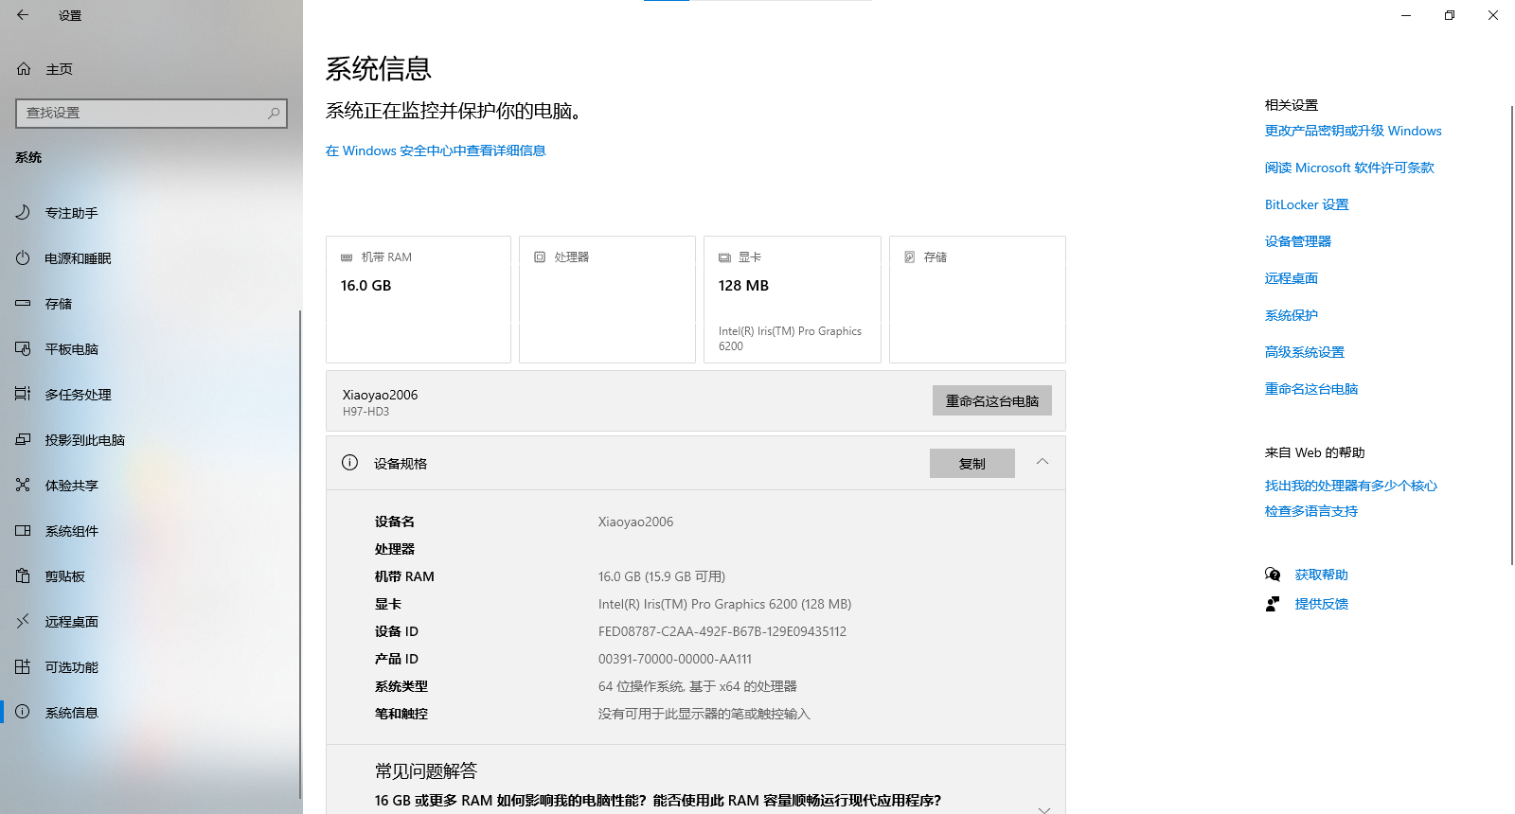The height and width of the screenshot is (814, 1515).
Task: Go to 电源和睡眠 settings
Action: coord(151,258)
